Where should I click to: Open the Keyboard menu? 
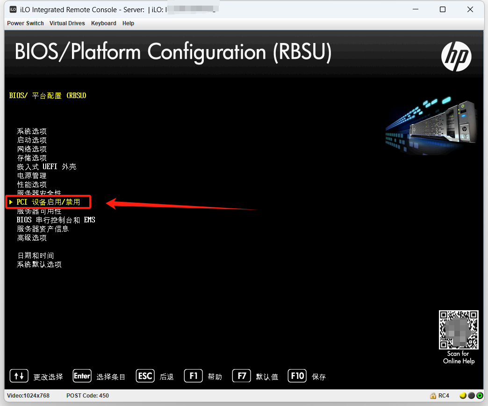coord(103,23)
